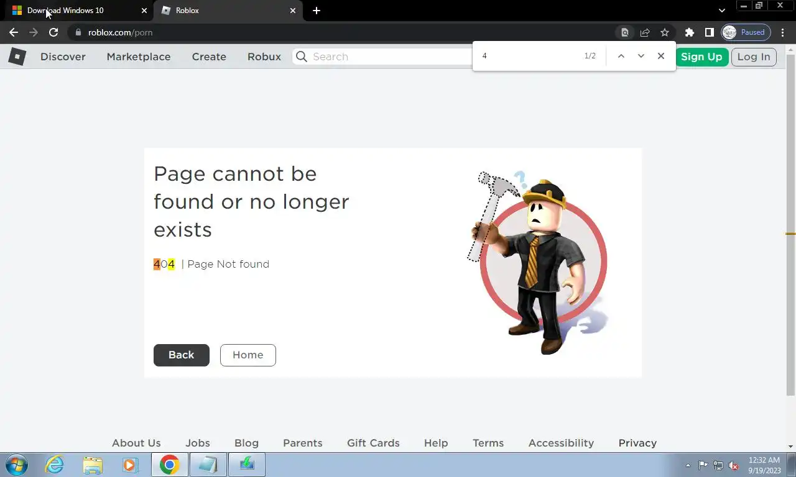The width and height of the screenshot is (796, 477).
Task: Open the Jobs footer link
Action: 198,443
